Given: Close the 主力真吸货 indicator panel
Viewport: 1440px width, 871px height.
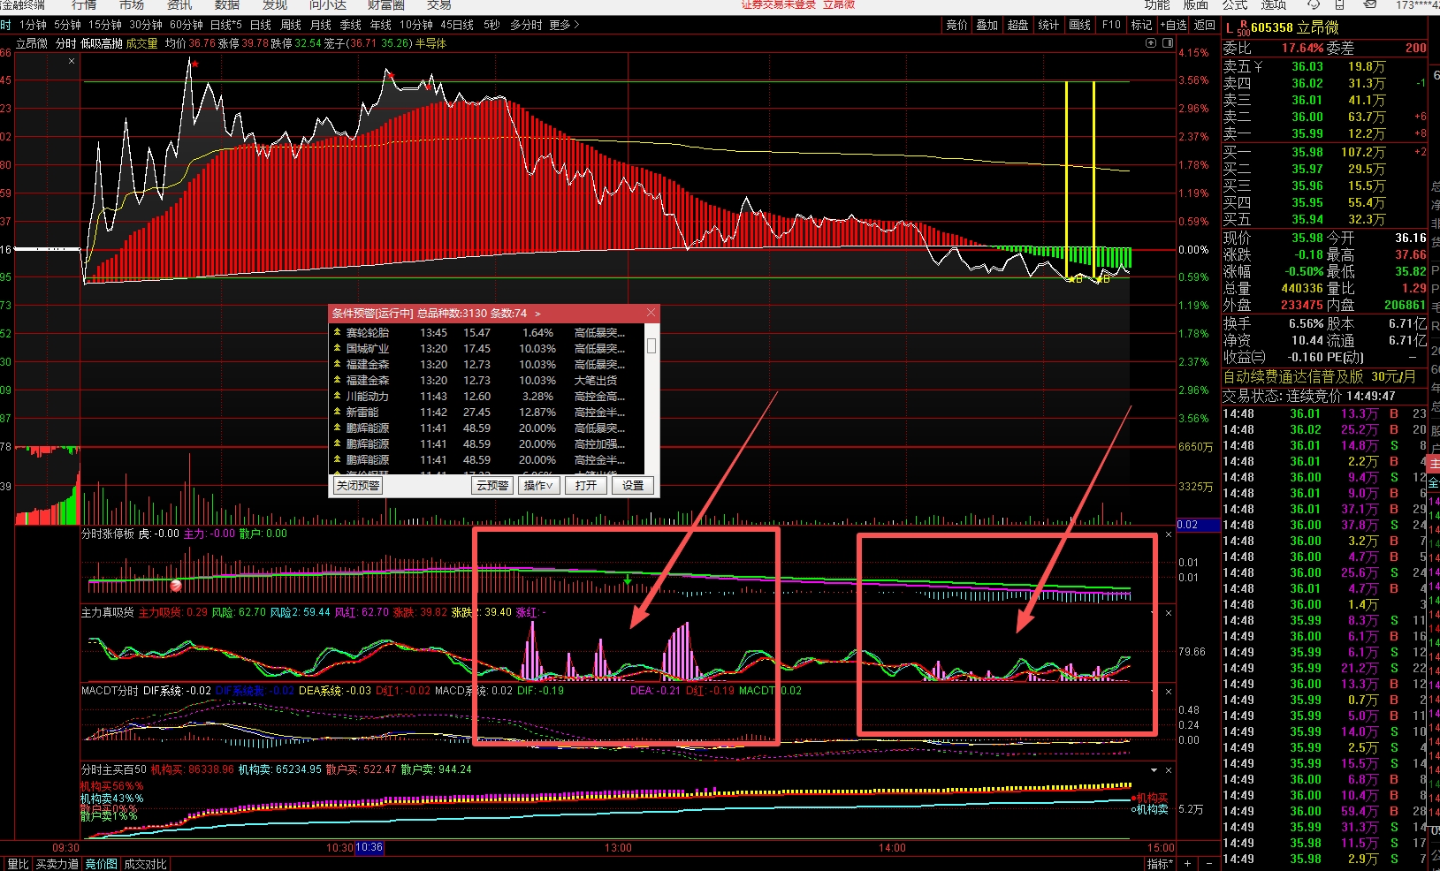Looking at the screenshot, I should coord(1168,613).
